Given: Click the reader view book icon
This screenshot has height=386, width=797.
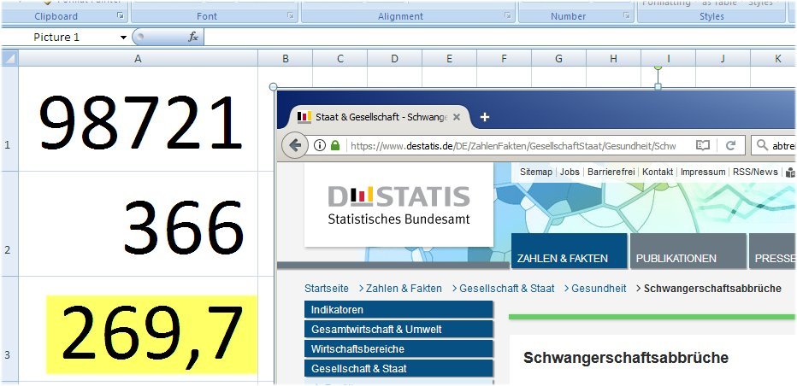Looking at the screenshot, I should [703, 145].
